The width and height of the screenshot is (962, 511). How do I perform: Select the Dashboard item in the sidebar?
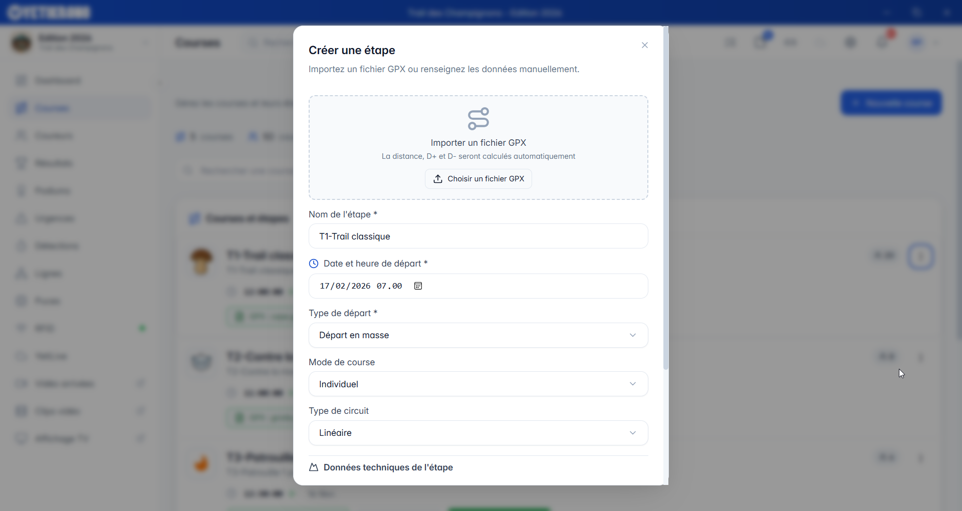[x=58, y=81]
